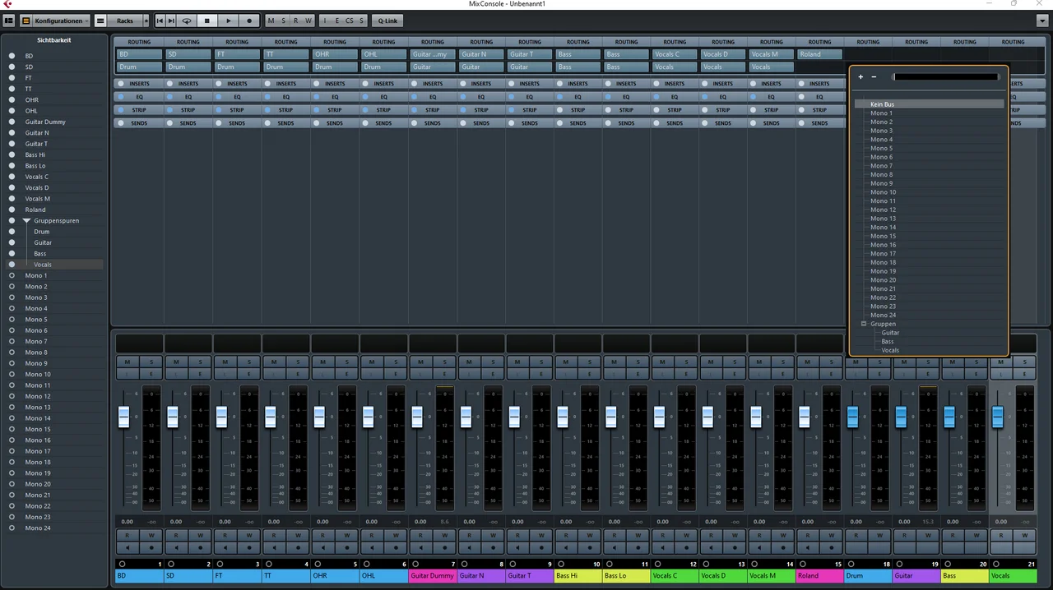This screenshot has height=590, width=1053.
Task: Toggle visibility of the Guitar Dummy channel
Action: click(x=12, y=122)
